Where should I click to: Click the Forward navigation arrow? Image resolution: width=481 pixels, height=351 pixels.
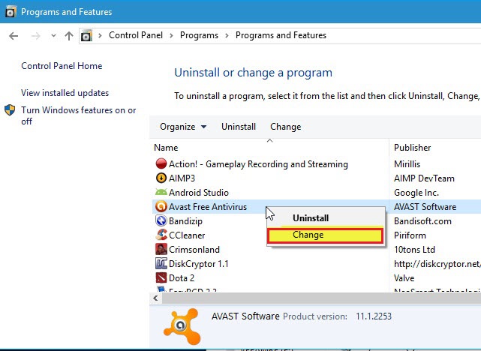click(36, 36)
